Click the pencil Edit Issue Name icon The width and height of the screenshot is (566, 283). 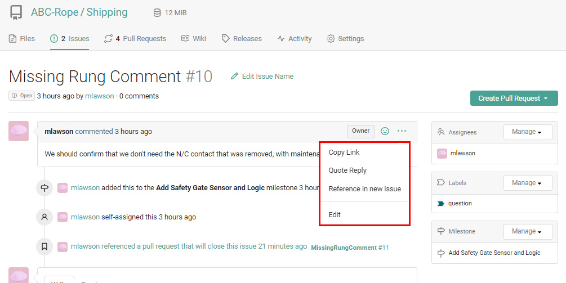235,77
